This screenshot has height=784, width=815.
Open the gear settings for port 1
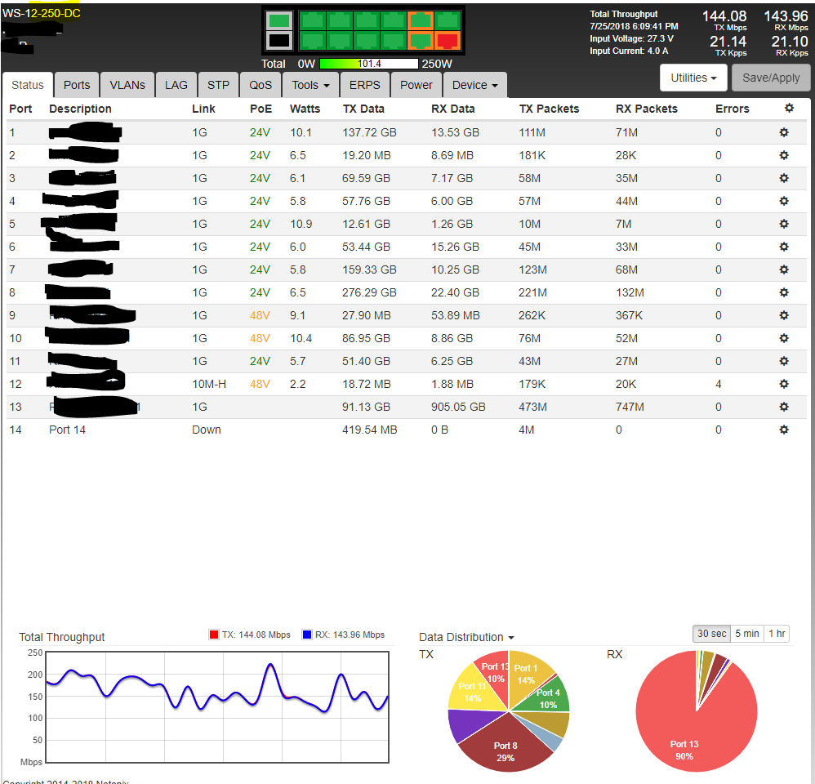click(784, 132)
